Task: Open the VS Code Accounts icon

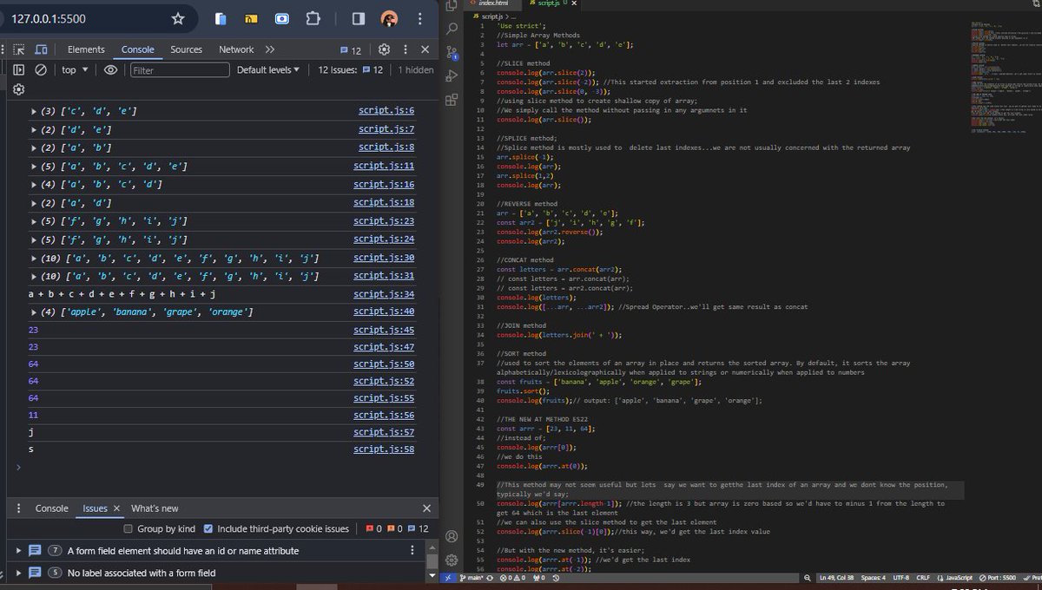Action: point(452,536)
